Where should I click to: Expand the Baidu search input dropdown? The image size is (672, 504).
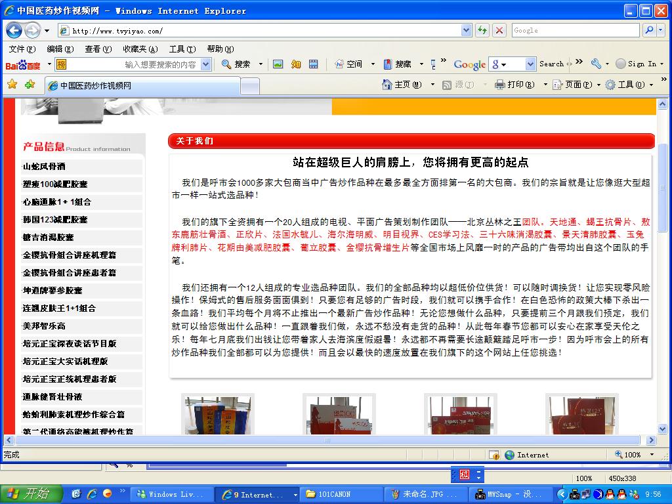pos(205,64)
